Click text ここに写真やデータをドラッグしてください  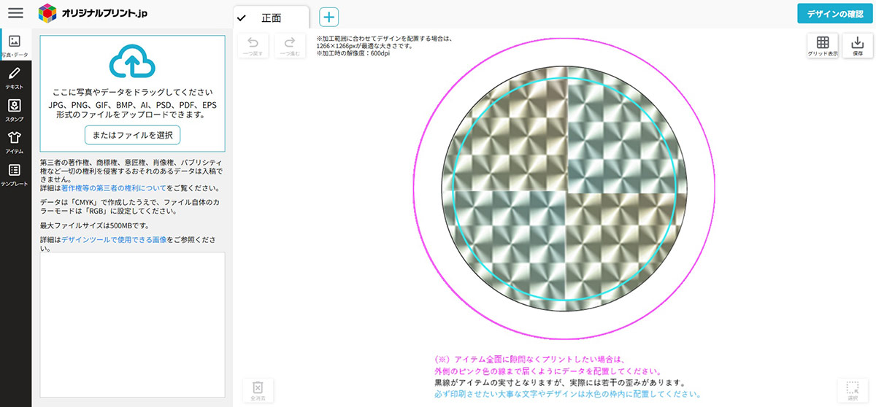[x=132, y=93]
